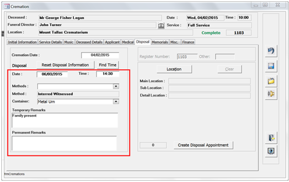This screenshot has height=182, width=289.
Task: Click the Disposal section label
Action: (19, 66)
